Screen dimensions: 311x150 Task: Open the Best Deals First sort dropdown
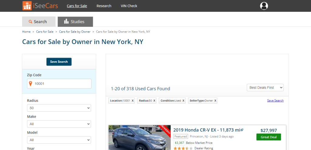click(265, 87)
